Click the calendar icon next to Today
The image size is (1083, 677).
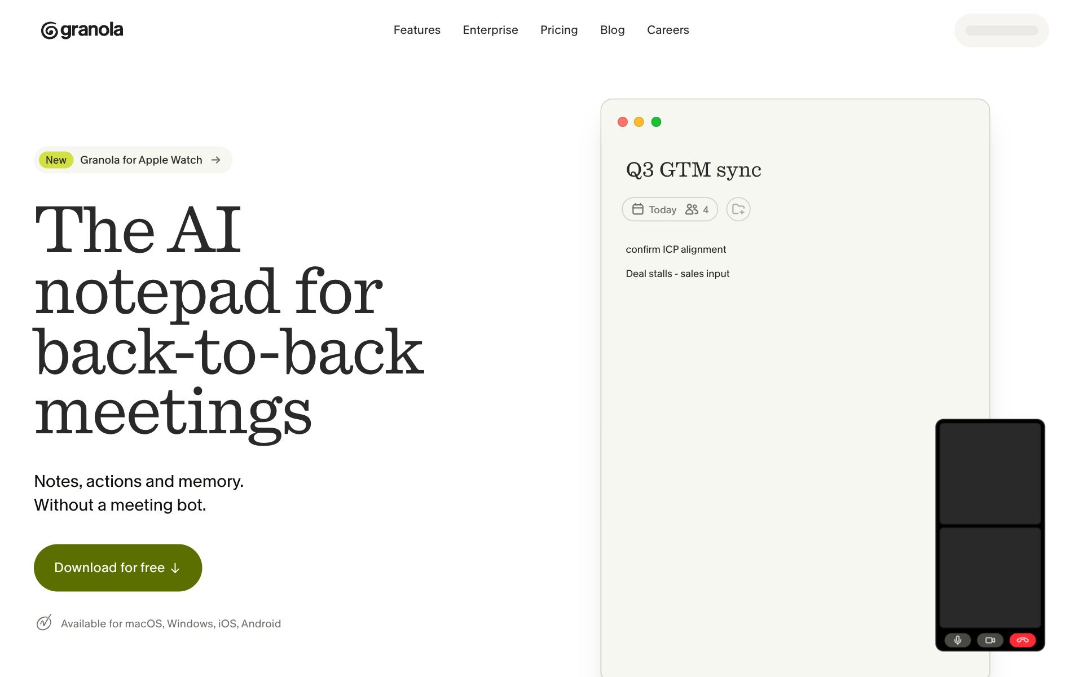pyautogui.click(x=637, y=209)
